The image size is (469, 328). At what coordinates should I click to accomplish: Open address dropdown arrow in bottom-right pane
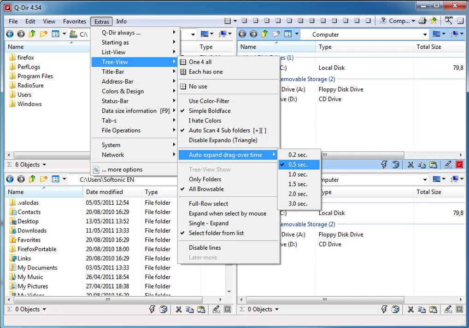coord(425,179)
